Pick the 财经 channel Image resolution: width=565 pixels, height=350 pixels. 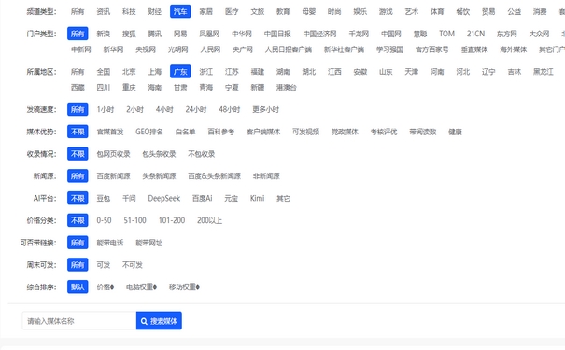[x=155, y=11]
